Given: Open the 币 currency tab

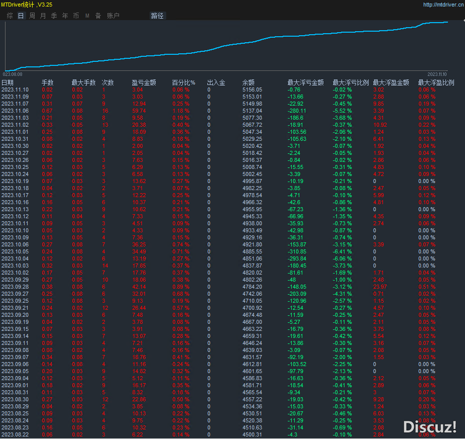Looking at the screenshot, I should [x=76, y=16].
